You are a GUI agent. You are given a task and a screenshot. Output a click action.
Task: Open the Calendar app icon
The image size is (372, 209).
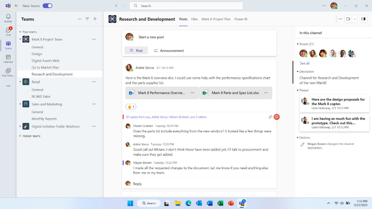click(x=8, y=59)
